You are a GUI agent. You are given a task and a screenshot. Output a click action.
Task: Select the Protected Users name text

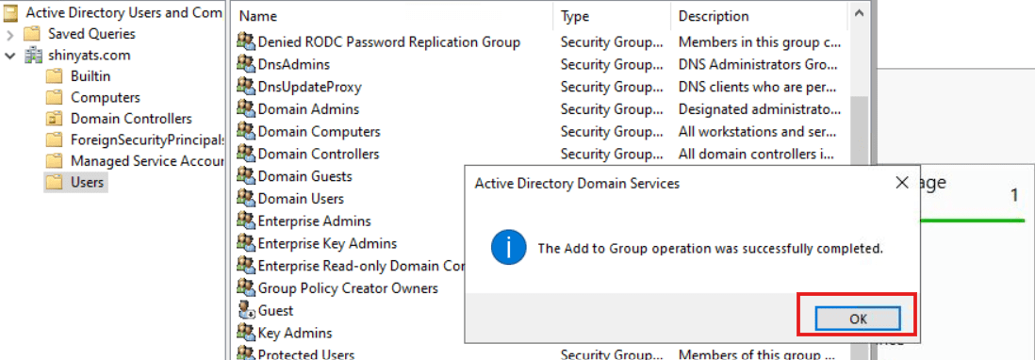point(305,354)
